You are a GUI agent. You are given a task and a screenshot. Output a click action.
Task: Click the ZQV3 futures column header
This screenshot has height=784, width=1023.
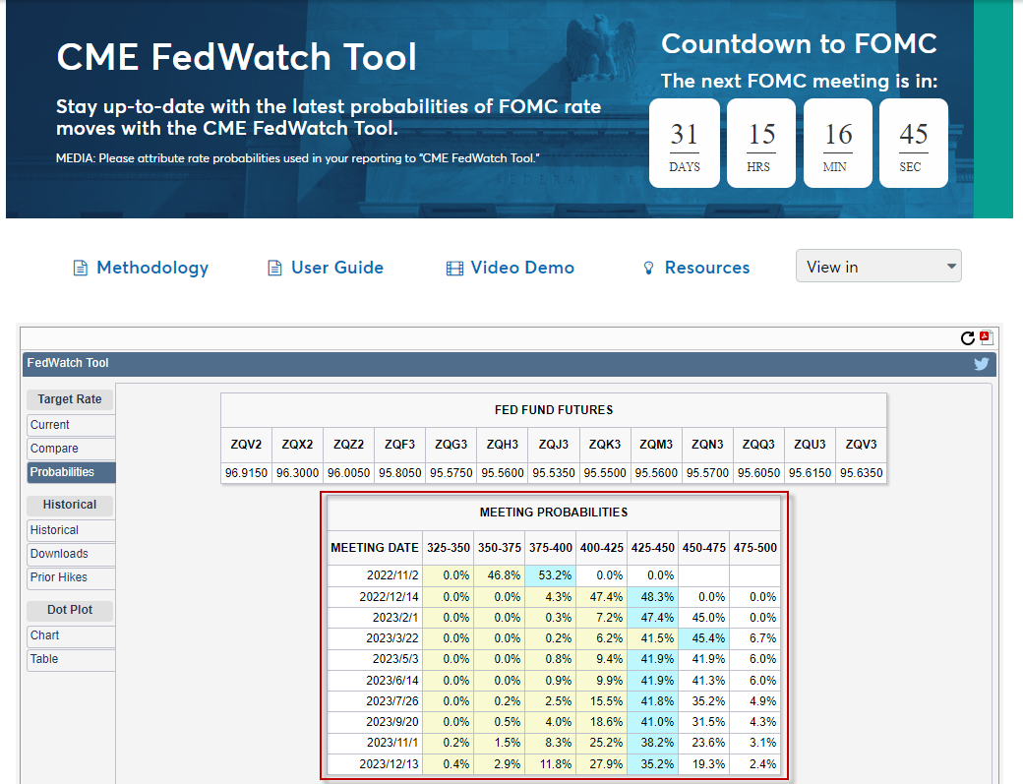pyautogui.click(x=862, y=445)
